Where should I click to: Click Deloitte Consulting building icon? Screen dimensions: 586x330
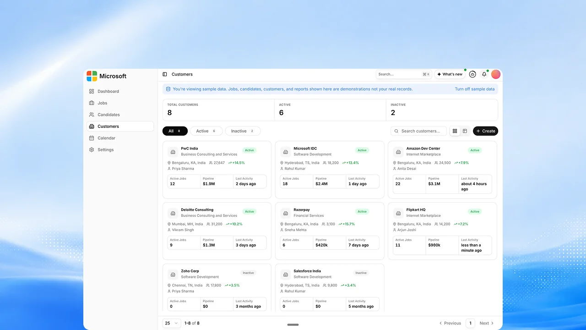[173, 213]
